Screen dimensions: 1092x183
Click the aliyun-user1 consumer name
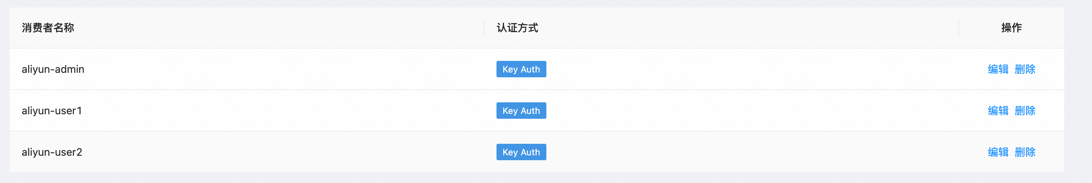(52, 111)
